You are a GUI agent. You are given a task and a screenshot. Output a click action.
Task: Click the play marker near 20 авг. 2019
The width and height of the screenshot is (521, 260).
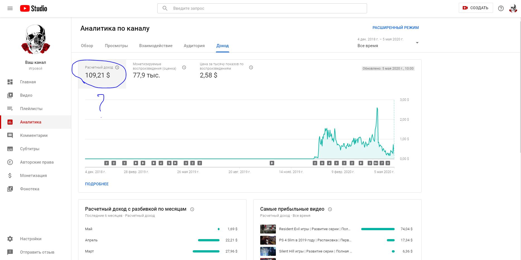pyautogui.click(x=272, y=163)
